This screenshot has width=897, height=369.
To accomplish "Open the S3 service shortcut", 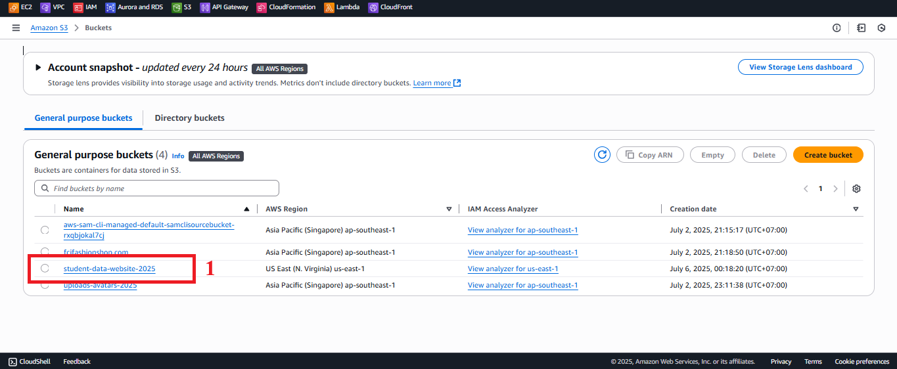I will tap(181, 7).
